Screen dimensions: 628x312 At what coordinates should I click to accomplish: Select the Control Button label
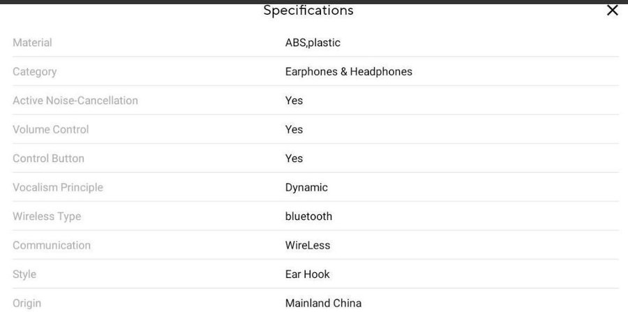[48, 158]
